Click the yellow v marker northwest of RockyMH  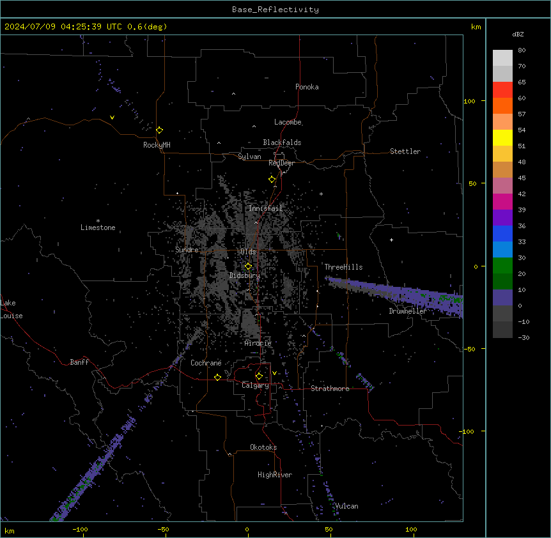click(x=112, y=118)
